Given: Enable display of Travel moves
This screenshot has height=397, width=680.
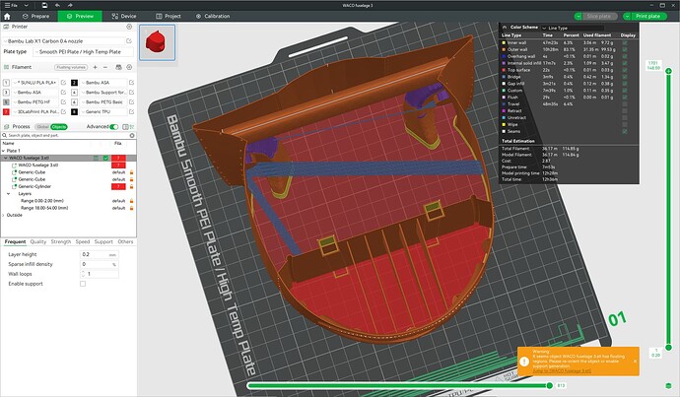Looking at the screenshot, I should point(625,104).
